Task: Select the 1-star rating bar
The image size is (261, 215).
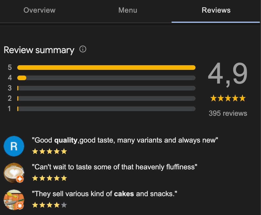Action: point(106,109)
